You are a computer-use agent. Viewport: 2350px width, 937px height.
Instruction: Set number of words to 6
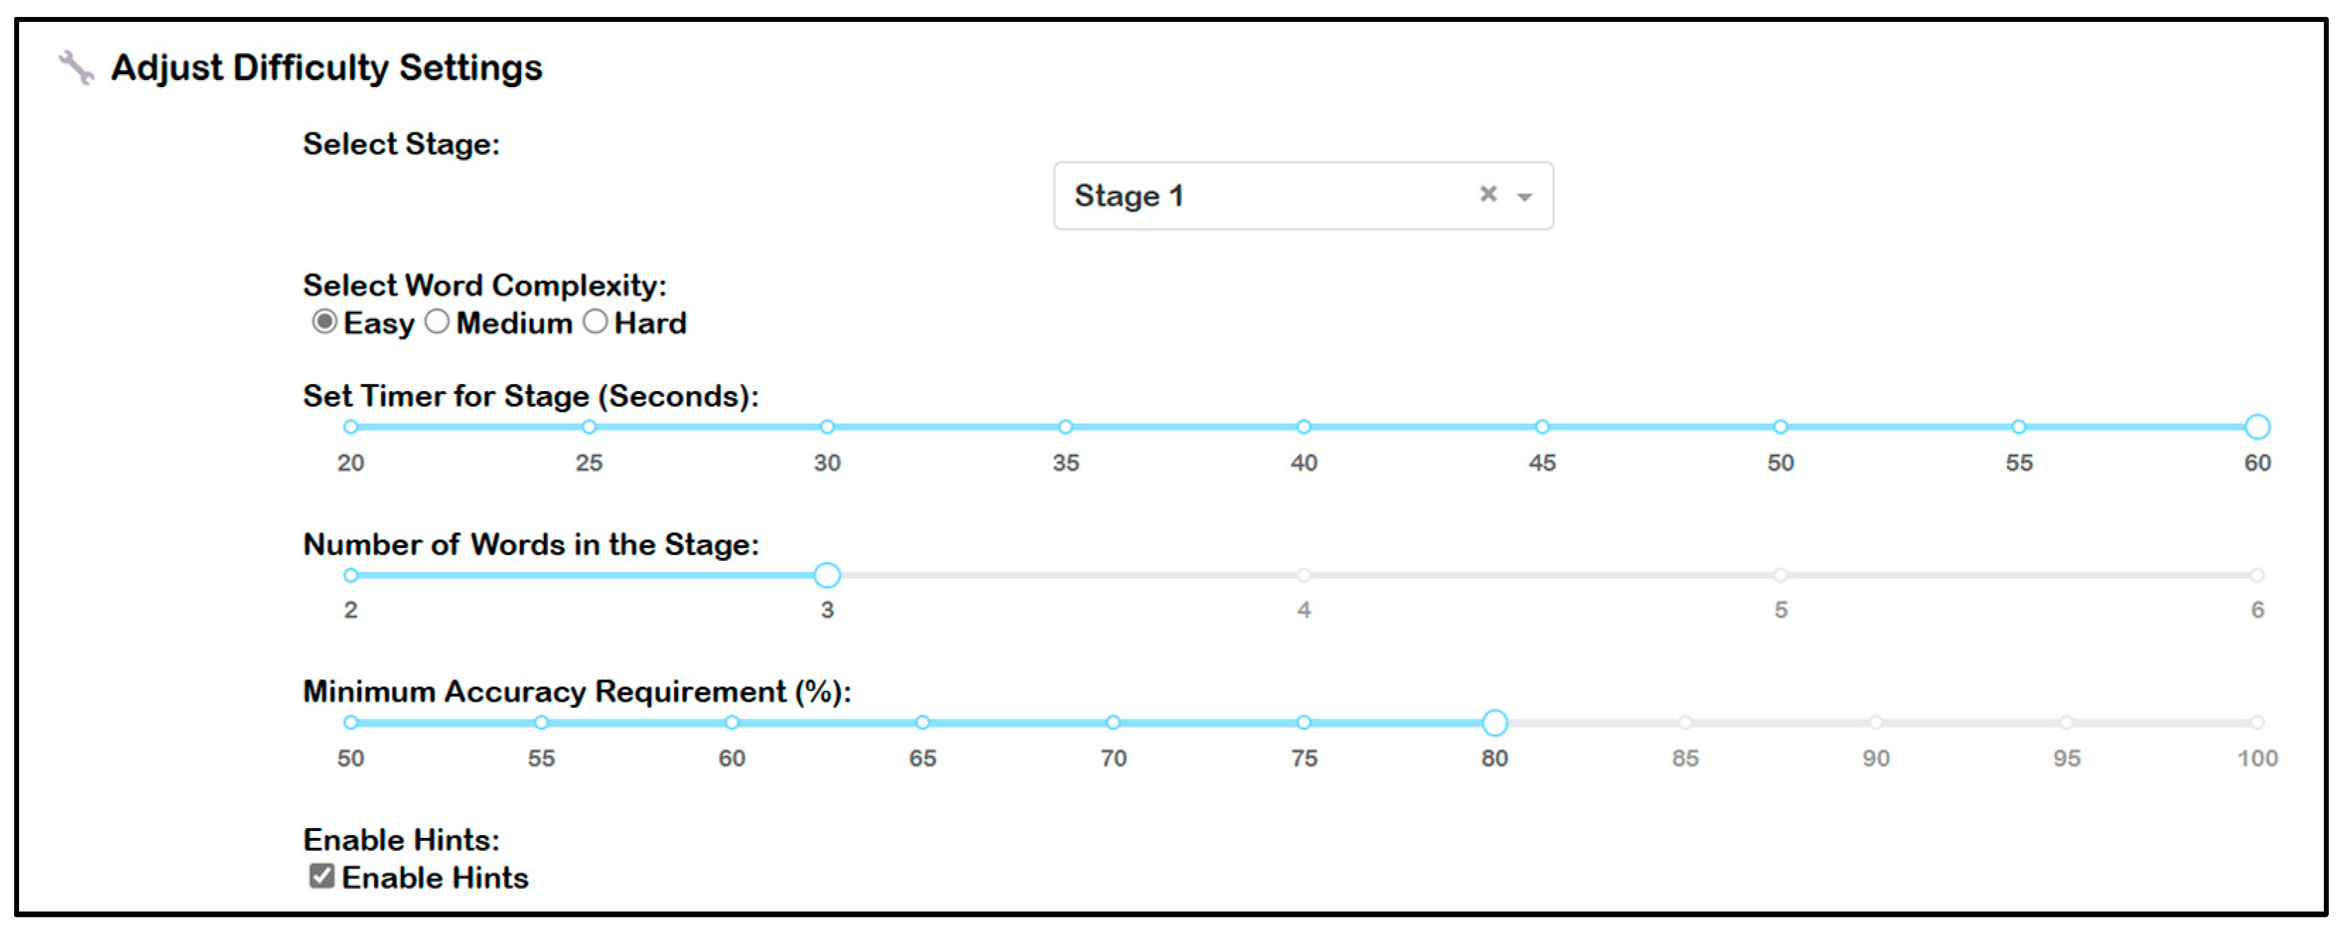2257,576
